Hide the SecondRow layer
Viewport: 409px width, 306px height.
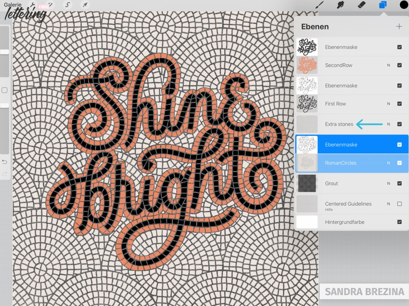pyautogui.click(x=399, y=65)
